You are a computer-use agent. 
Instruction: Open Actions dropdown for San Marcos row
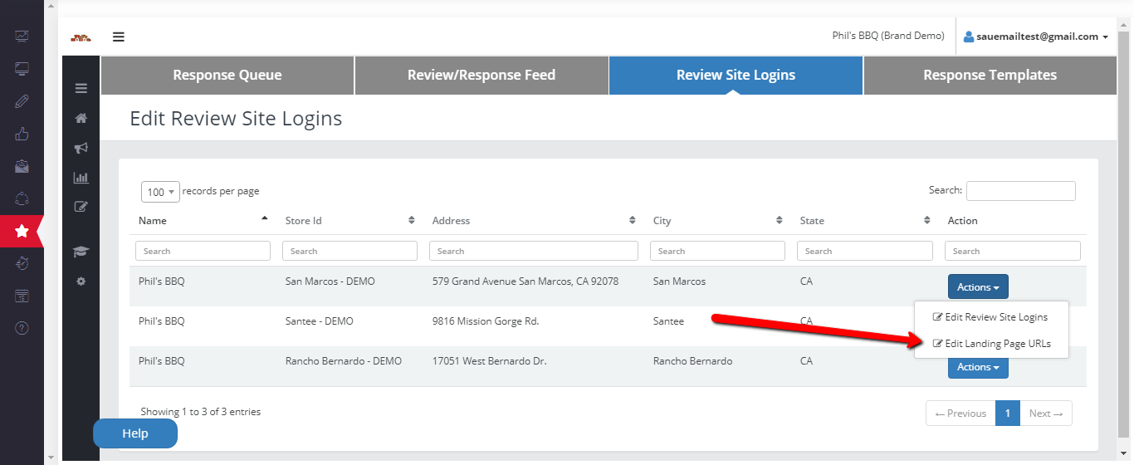point(978,287)
